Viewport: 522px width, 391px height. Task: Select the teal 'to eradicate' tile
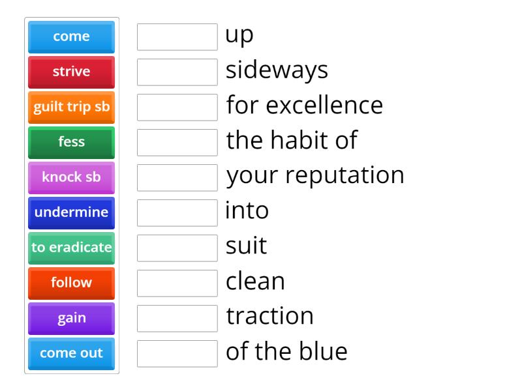[71, 248]
